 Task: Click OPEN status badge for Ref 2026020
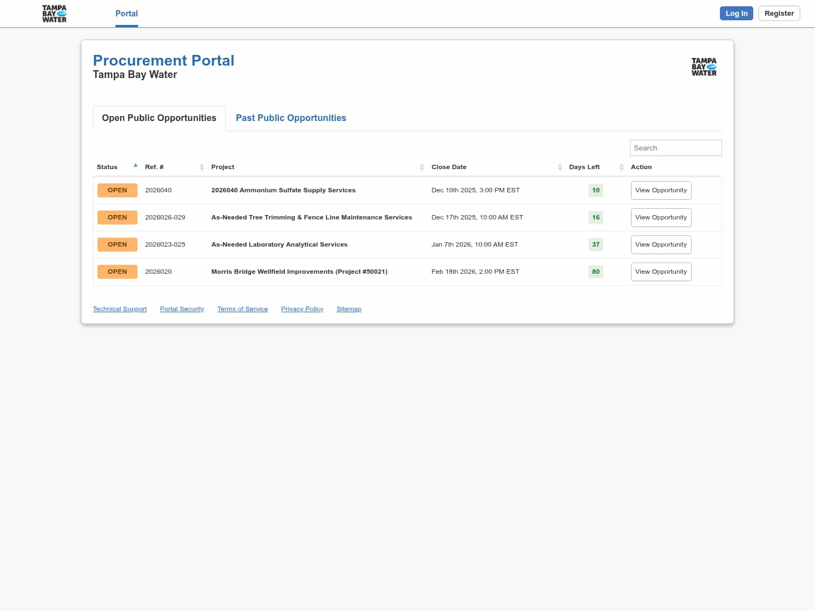coord(117,272)
